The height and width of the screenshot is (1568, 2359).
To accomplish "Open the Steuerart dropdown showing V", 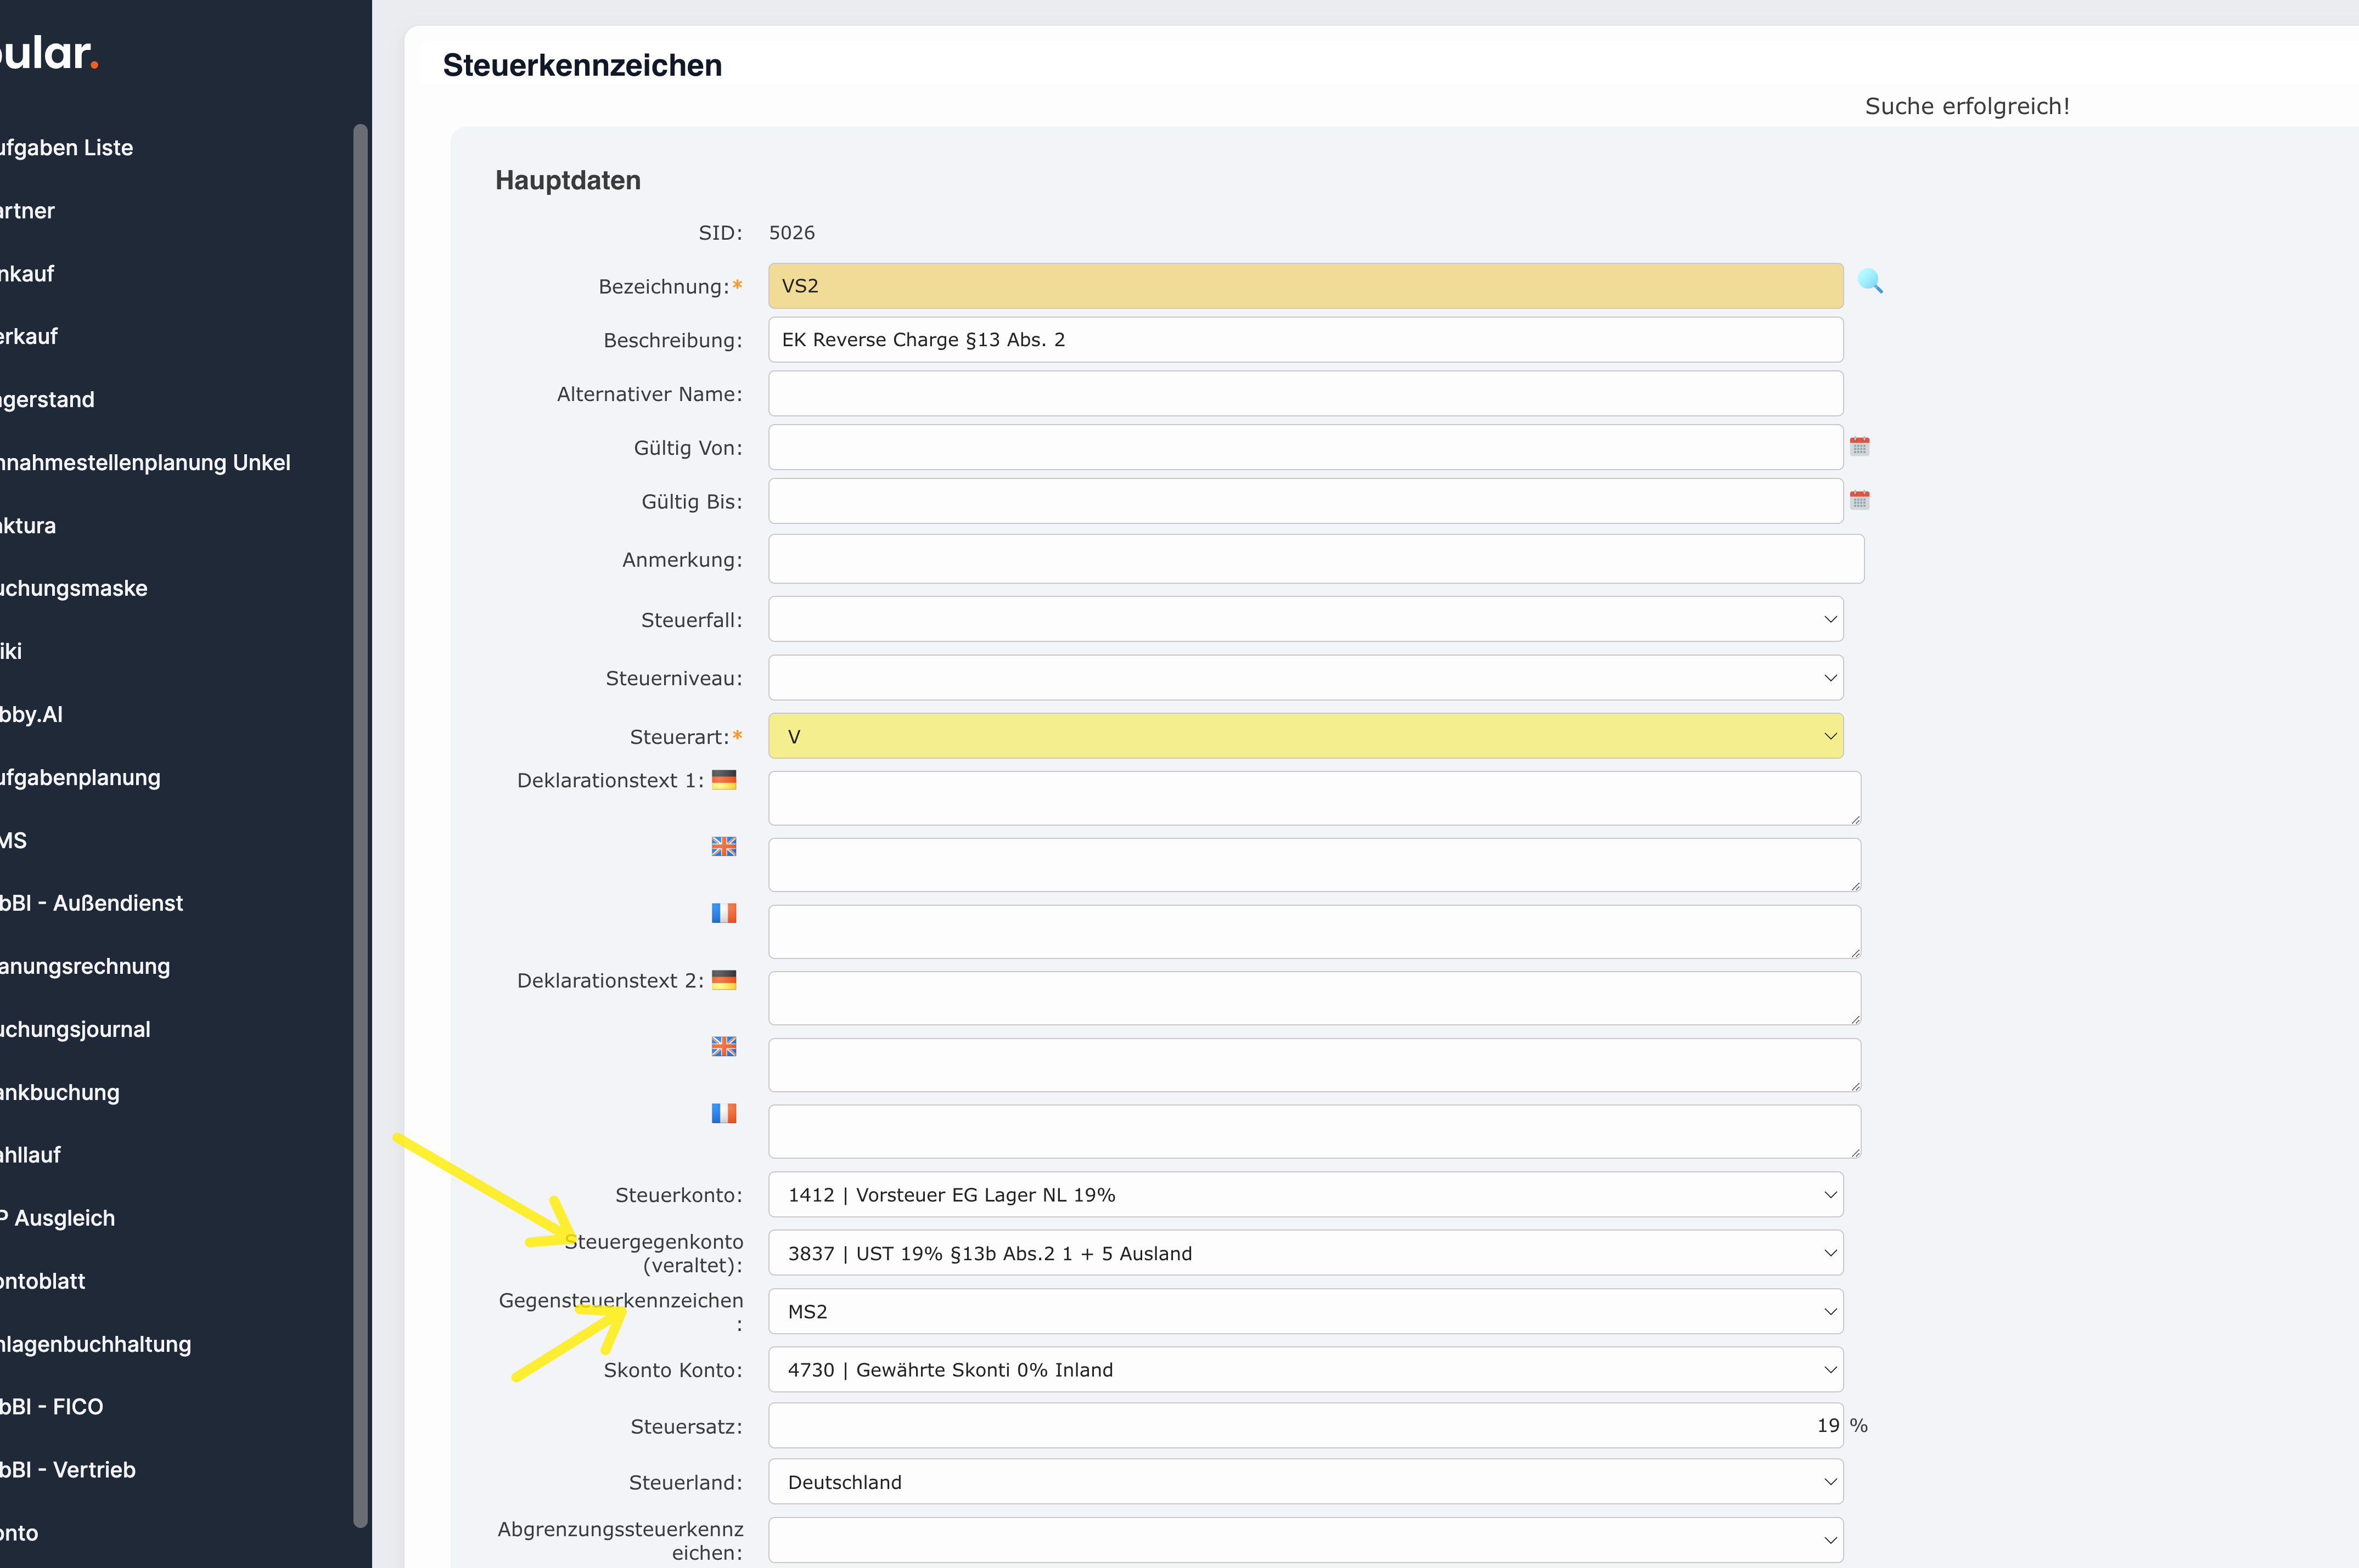I will (1305, 736).
